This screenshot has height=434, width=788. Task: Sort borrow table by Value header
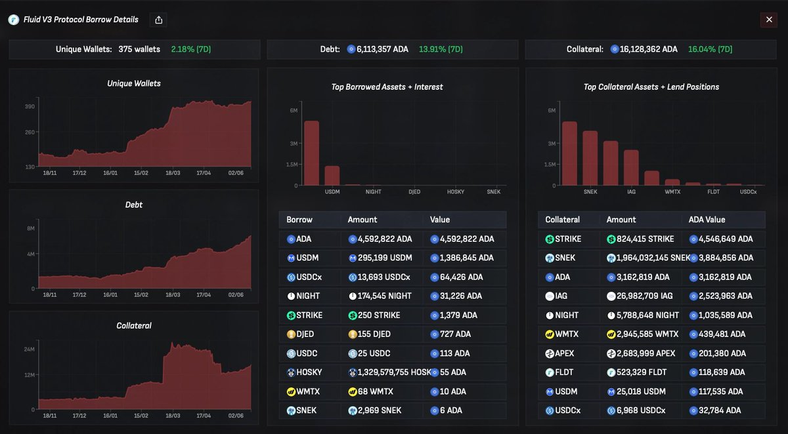coord(440,220)
